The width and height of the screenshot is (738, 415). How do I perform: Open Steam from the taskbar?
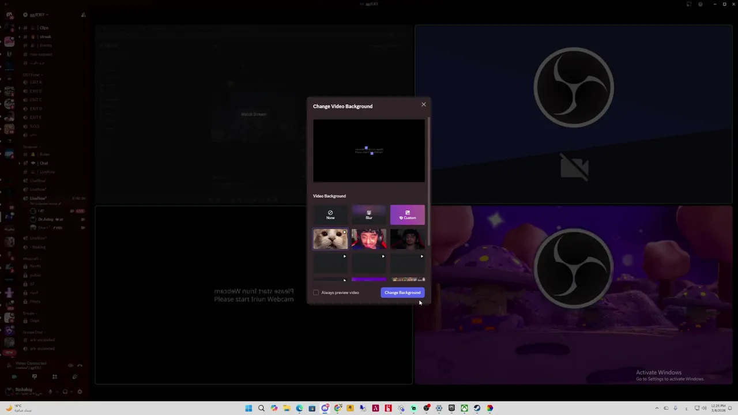click(x=477, y=408)
